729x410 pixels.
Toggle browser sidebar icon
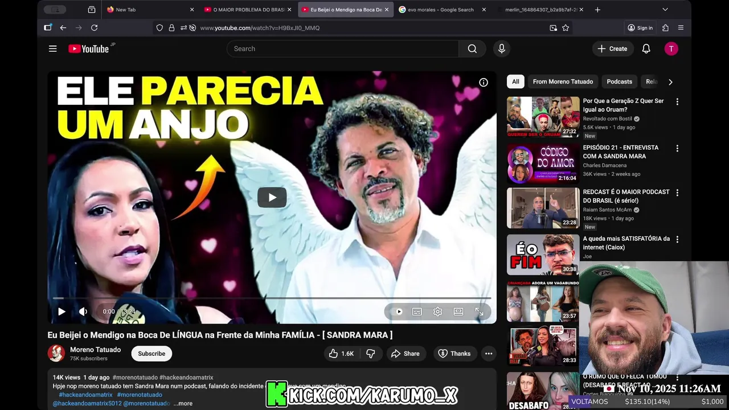point(48,28)
